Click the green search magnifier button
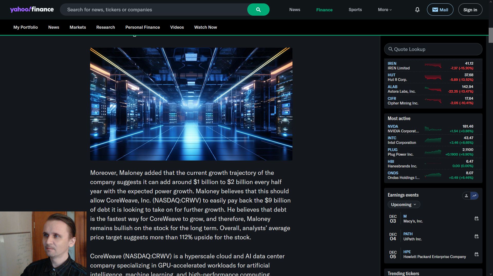The image size is (493, 276). 258,9
